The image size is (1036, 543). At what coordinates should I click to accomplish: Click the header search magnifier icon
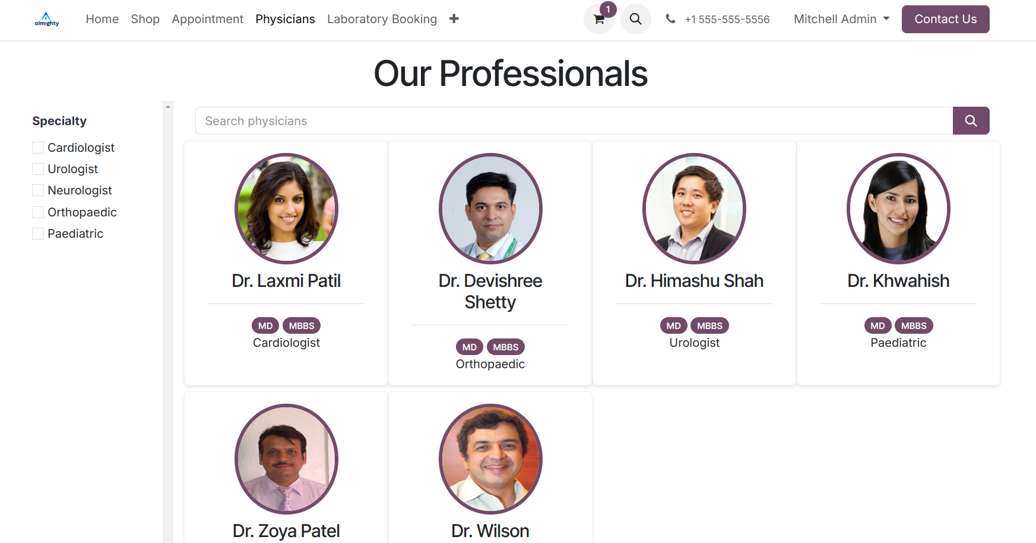635,19
